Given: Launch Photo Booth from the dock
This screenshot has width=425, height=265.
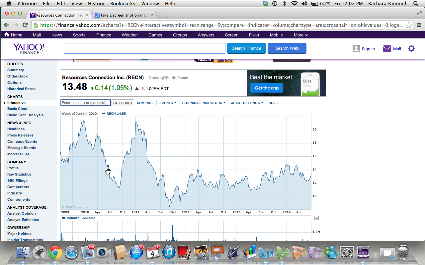Looking at the screenshot, I should click(185, 252).
